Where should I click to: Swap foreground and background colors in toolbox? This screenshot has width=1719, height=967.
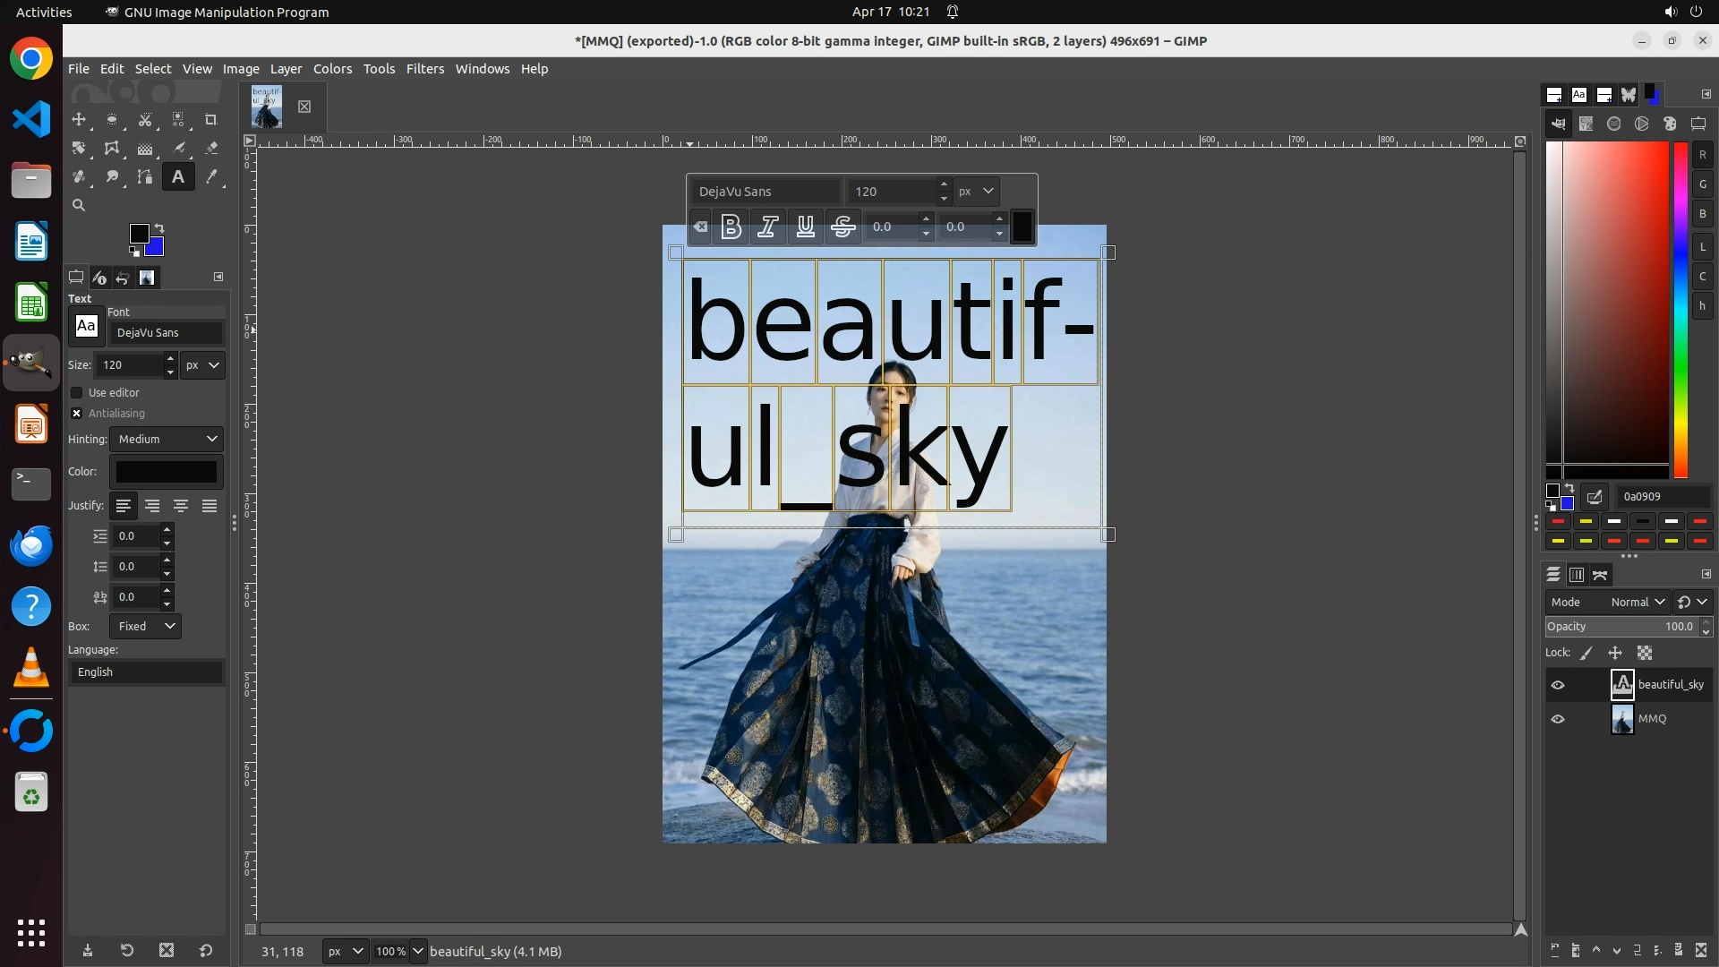click(159, 227)
